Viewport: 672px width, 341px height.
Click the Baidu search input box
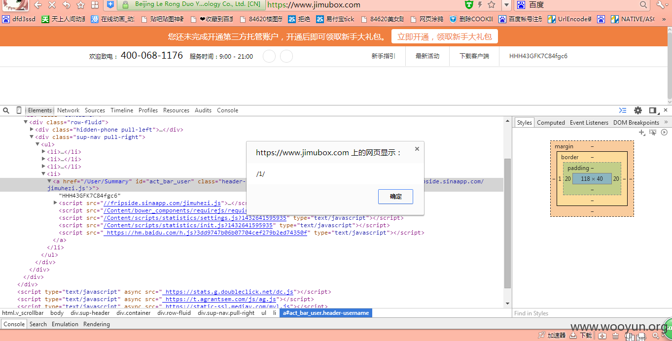point(582,5)
